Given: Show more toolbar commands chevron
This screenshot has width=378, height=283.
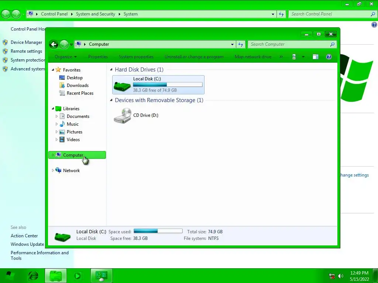Looking at the screenshot, I should 281,57.
